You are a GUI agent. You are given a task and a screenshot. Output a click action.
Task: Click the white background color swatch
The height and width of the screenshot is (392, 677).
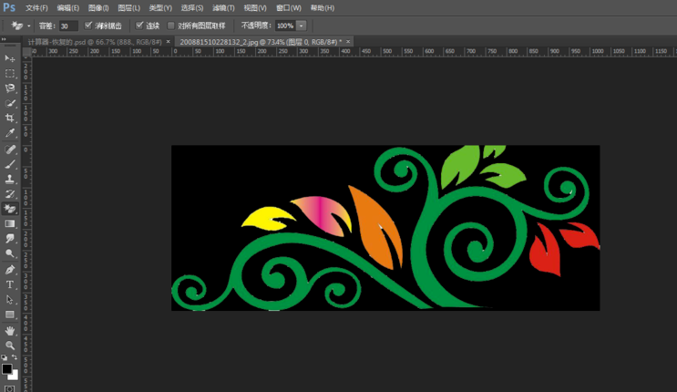(x=15, y=376)
